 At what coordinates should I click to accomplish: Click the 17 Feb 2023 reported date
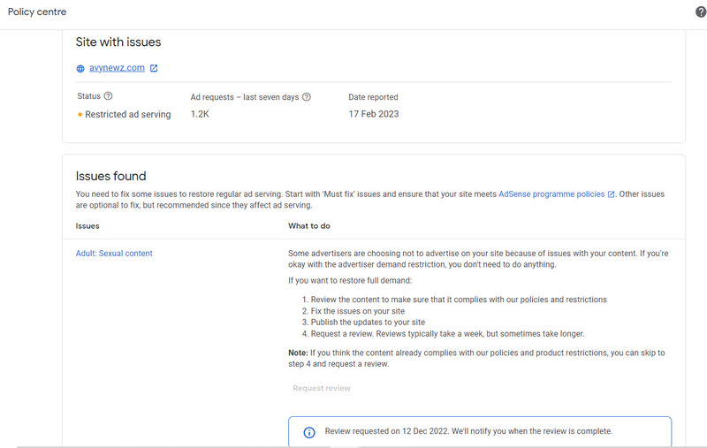tap(373, 114)
